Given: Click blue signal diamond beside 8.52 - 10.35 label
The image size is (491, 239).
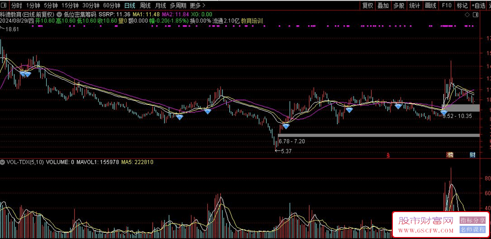Looking at the screenshot, I should click(x=444, y=112).
